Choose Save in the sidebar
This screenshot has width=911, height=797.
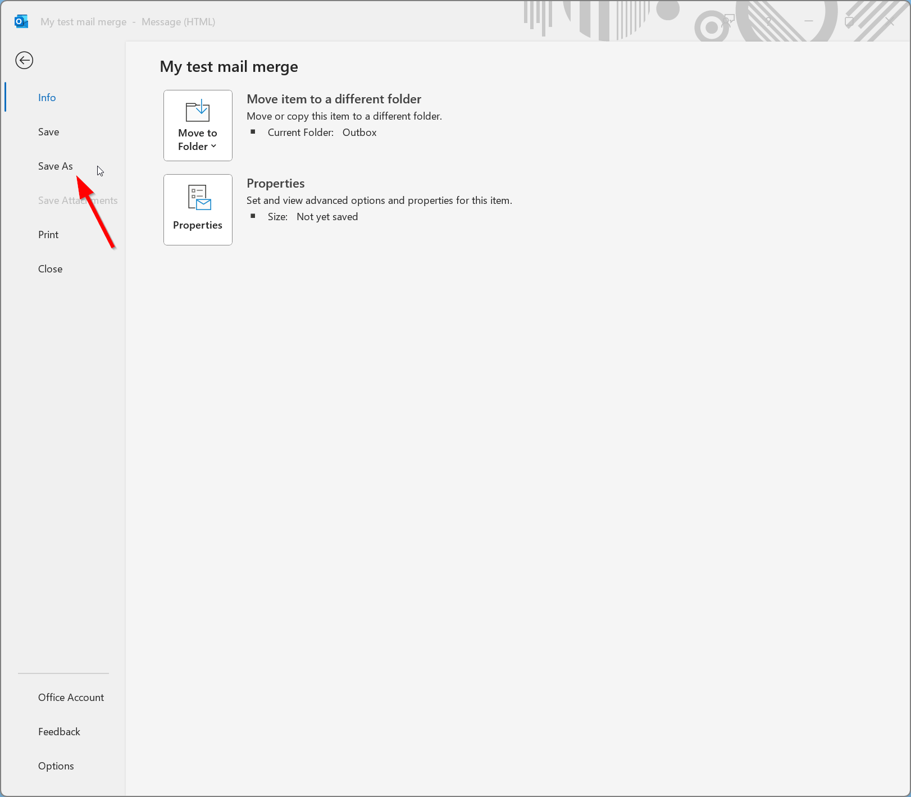point(49,132)
